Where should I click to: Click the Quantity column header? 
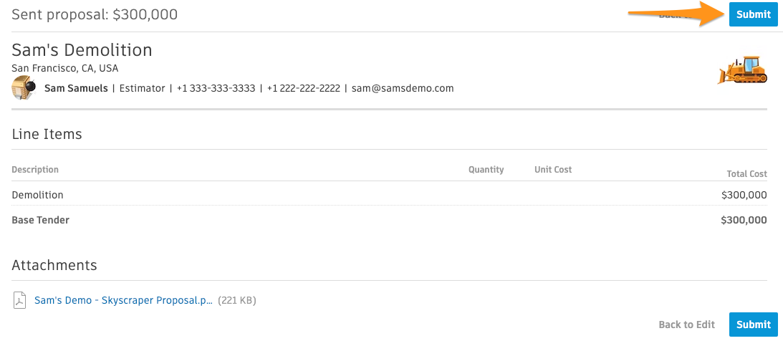click(x=486, y=170)
